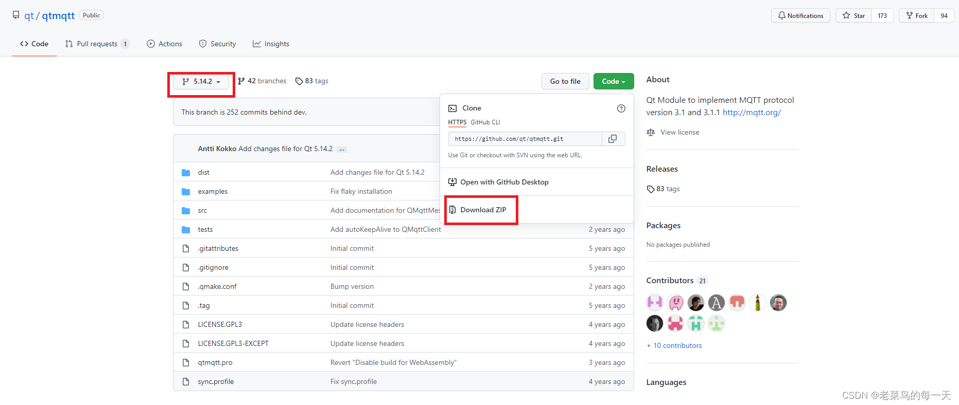Viewport: 959px width, 405px height.
Task: Switch to the GitHub CLI clone tab
Action: (x=485, y=122)
